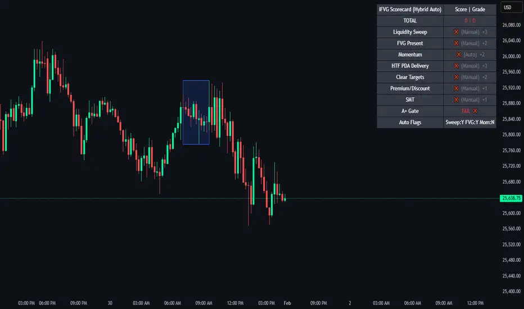Click red X in FVG Present row

click(456, 43)
